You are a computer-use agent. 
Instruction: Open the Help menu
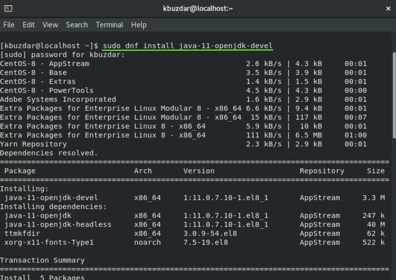coord(139,25)
